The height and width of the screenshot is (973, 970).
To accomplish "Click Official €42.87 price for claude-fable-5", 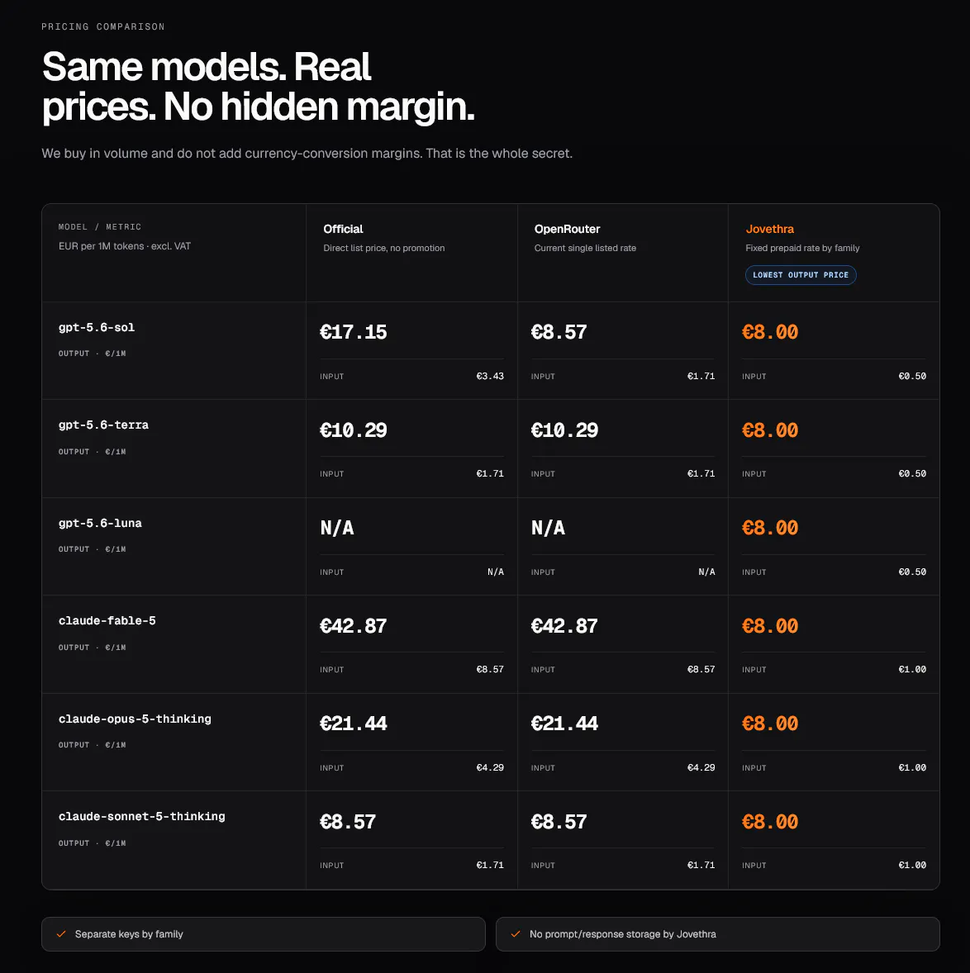I will coord(353,625).
